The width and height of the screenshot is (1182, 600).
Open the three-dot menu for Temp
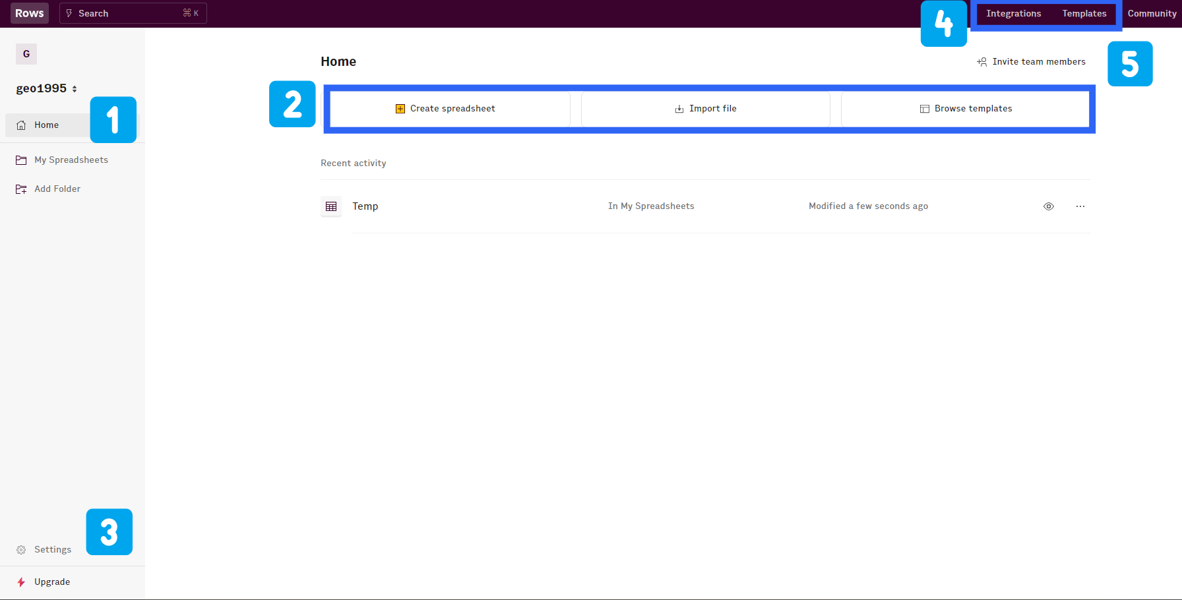click(x=1080, y=206)
